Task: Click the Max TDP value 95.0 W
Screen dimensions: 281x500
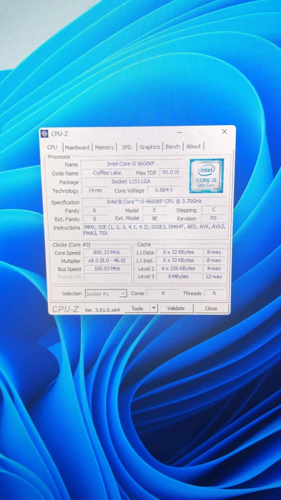Action: coord(170,172)
